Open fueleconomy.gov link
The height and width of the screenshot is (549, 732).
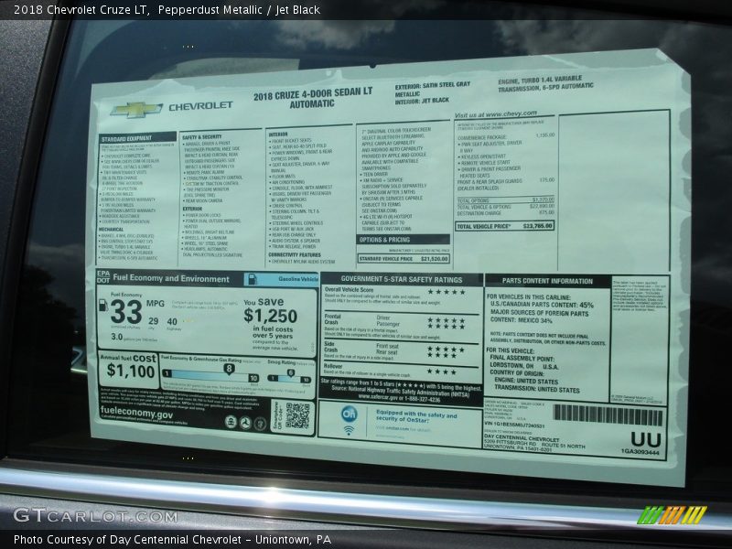pyautogui.click(x=136, y=413)
